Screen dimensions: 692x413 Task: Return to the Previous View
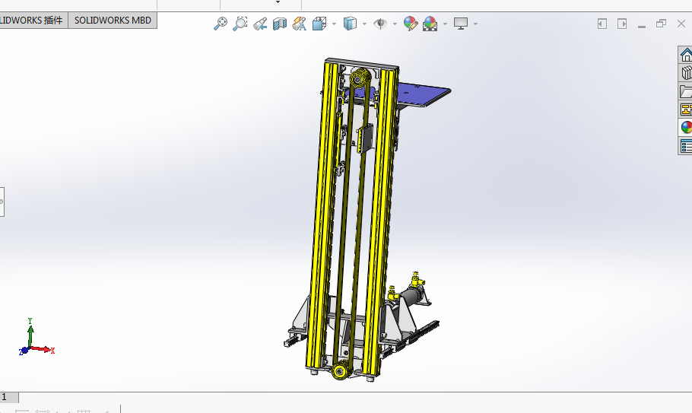click(x=260, y=24)
